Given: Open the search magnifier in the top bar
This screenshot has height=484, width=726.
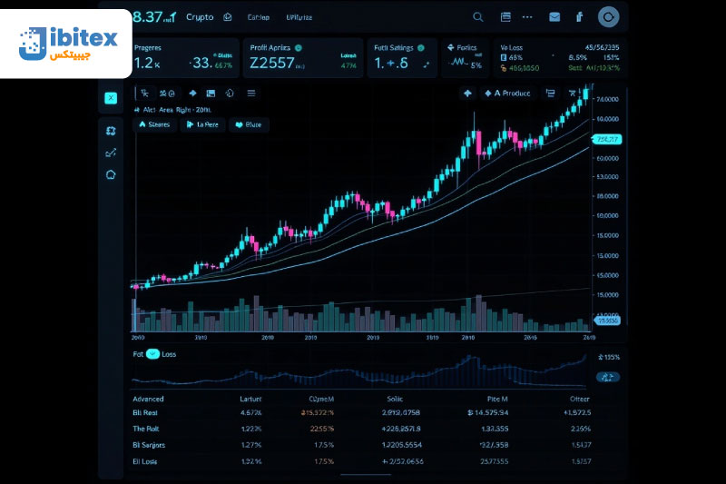Looking at the screenshot, I should click(x=478, y=17).
